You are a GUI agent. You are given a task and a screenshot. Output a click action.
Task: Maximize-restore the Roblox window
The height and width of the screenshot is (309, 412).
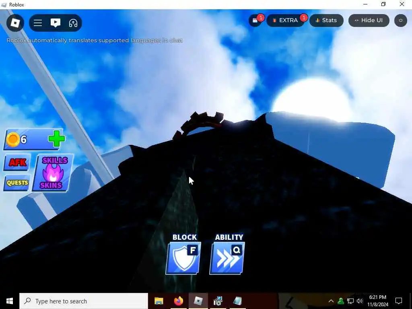tap(383, 4)
